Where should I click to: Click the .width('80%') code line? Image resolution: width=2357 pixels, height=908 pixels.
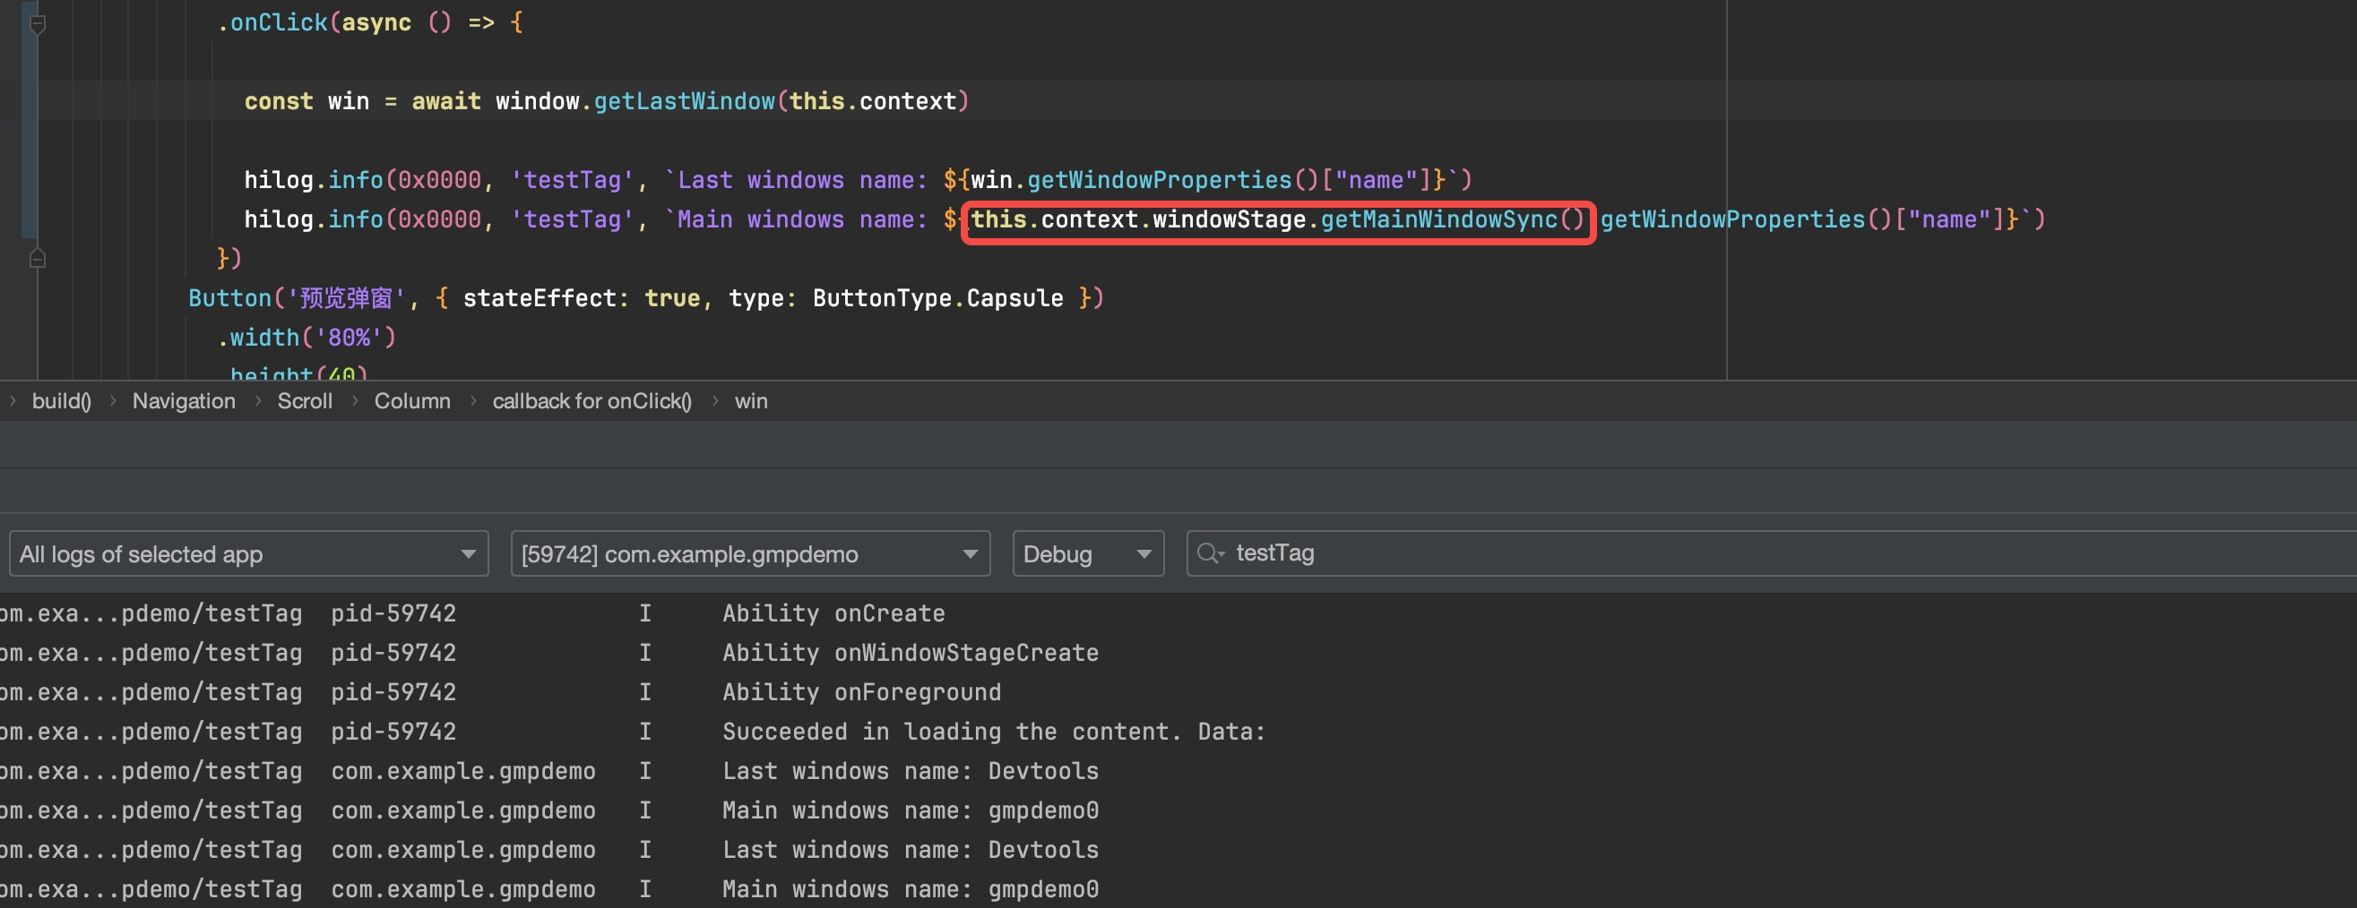[x=306, y=338]
